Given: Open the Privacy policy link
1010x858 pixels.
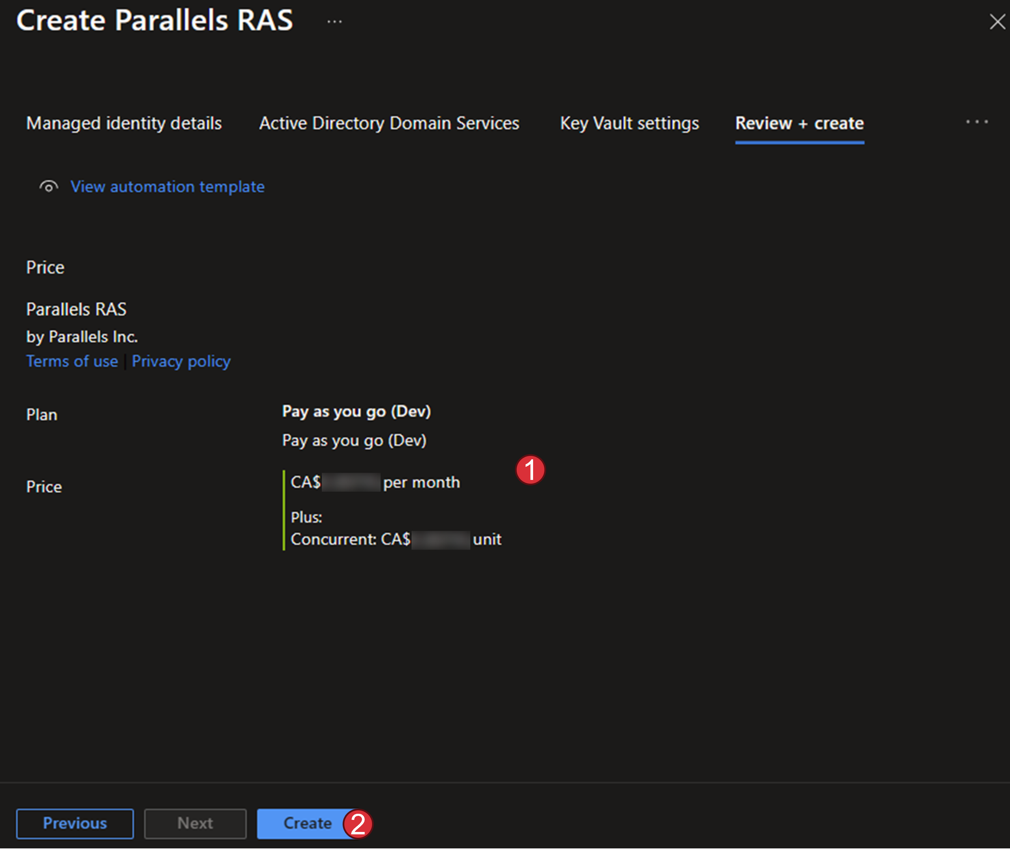Looking at the screenshot, I should [x=181, y=361].
